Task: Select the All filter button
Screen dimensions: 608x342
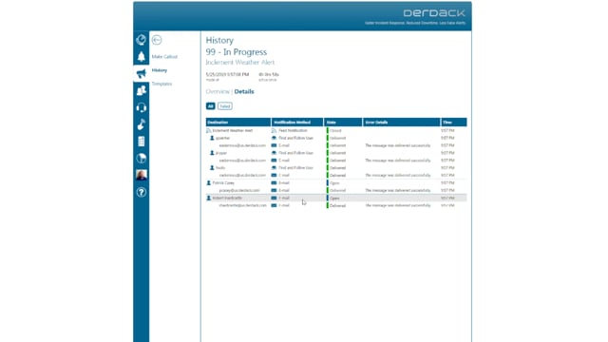Action: 211,106
